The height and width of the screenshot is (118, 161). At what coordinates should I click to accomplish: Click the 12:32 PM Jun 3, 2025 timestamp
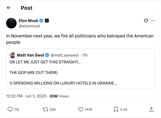pos(26,96)
